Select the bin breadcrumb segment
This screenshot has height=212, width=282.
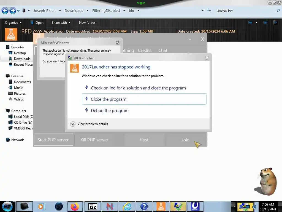click(131, 11)
